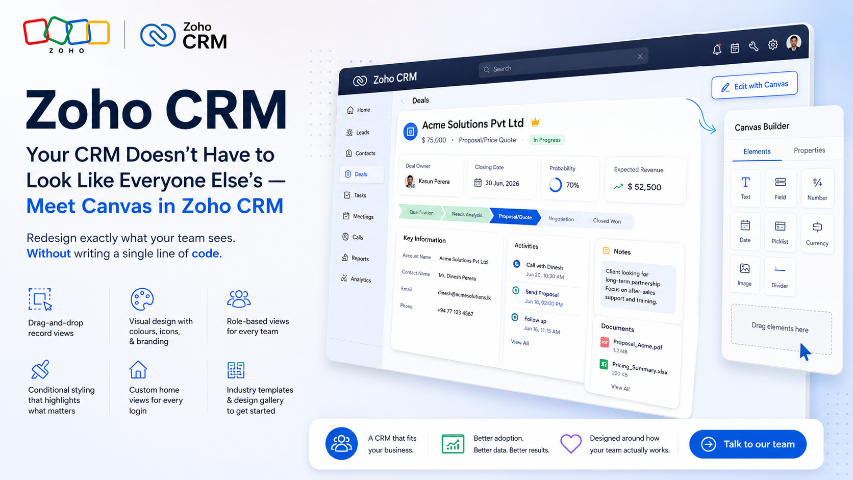Screen dimensions: 853x480
Task: Click the In Progress status badge
Action: point(547,140)
